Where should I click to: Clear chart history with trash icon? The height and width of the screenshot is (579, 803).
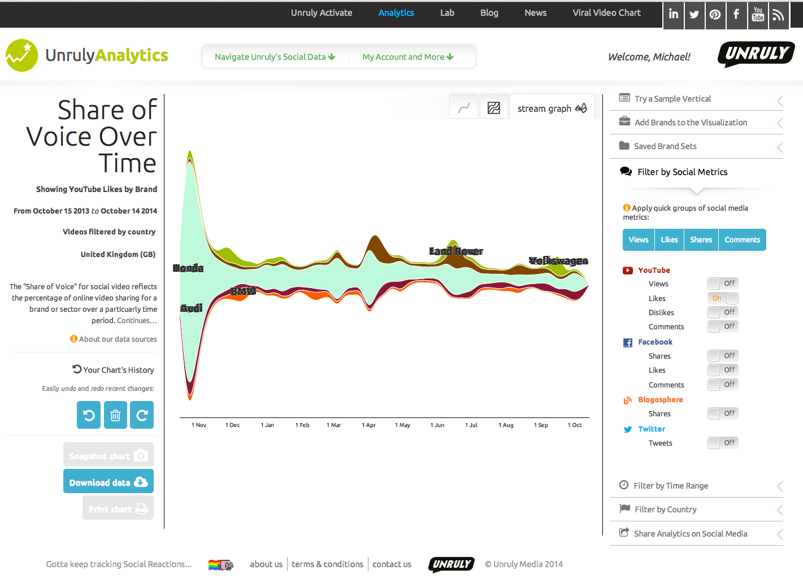coord(115,415)
